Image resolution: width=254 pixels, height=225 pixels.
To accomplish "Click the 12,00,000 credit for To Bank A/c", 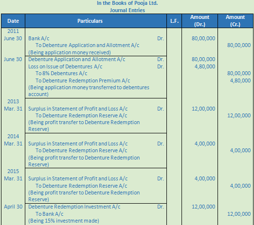I will [239, 214].
